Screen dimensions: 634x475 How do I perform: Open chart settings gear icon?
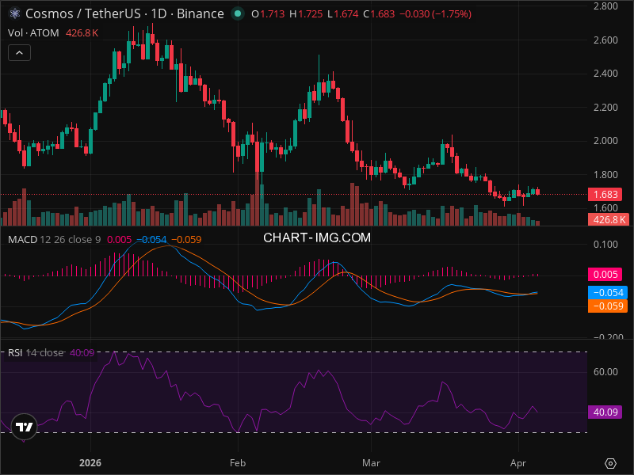coord(610,463)
